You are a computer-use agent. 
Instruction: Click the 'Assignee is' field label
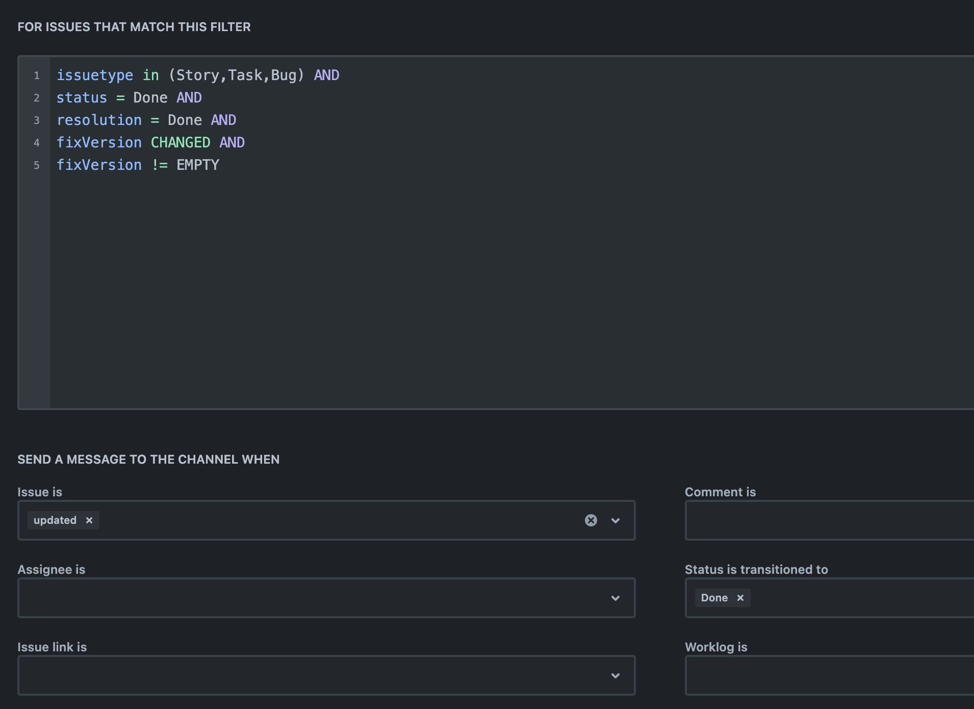(52, 570)
